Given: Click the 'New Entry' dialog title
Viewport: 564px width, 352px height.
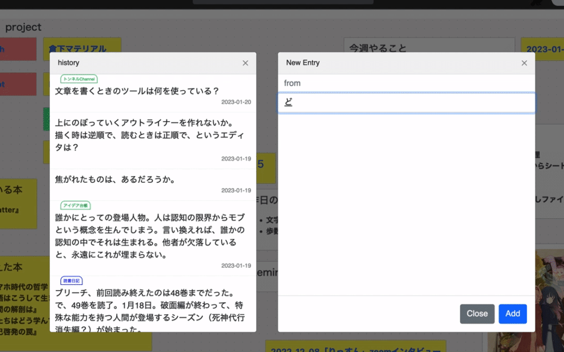Looking at the screenshot, I should click(303, 63).
